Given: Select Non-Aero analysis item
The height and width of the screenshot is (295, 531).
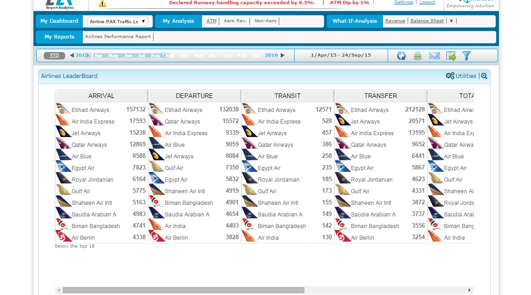Looking at the screenshot, I should click(265, 20).
